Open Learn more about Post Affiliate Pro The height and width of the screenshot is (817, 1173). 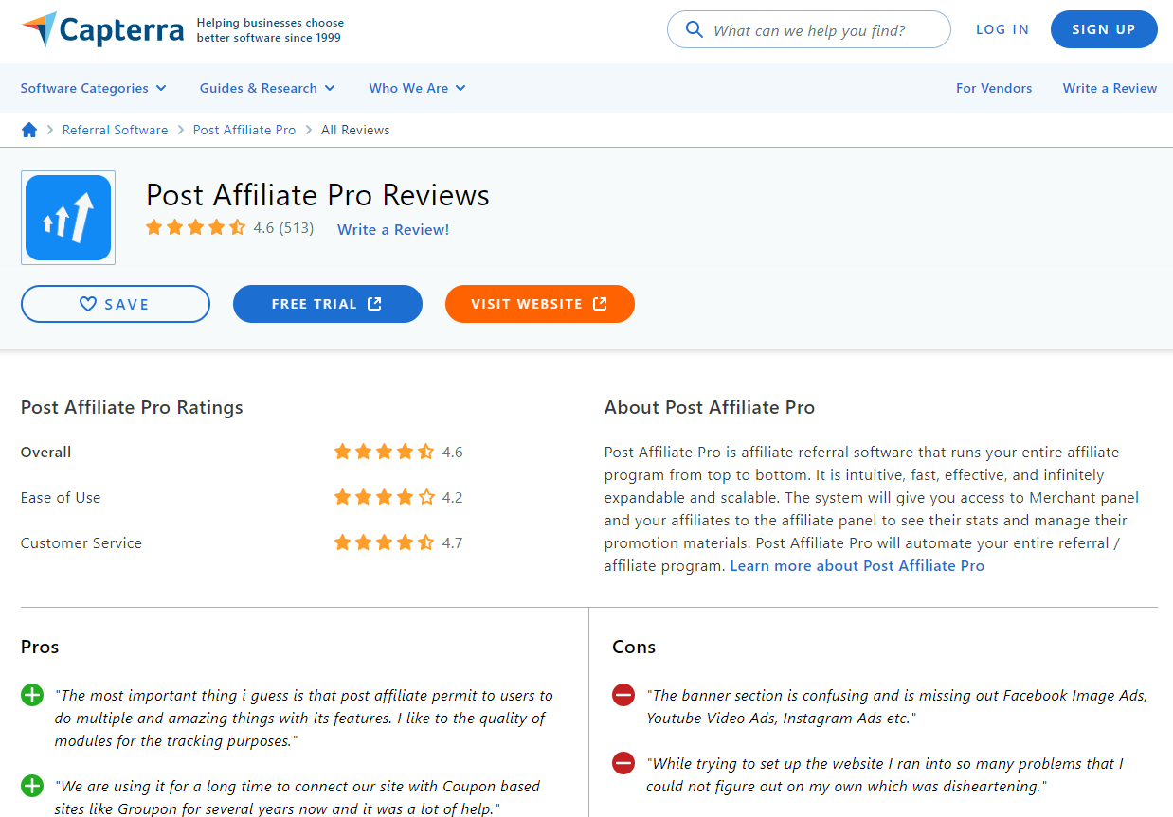click(857, 565)
